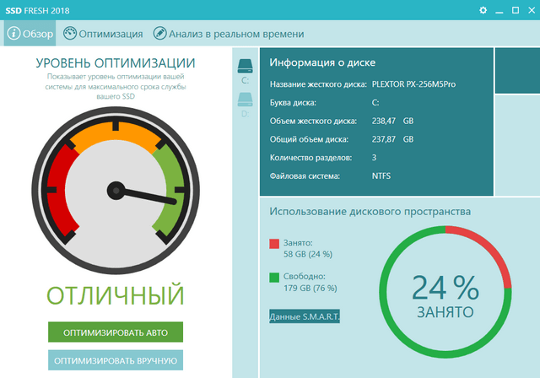Switch to the Оптимизация tab
This screenshot has width=540, height=378.
click(111, 34)
